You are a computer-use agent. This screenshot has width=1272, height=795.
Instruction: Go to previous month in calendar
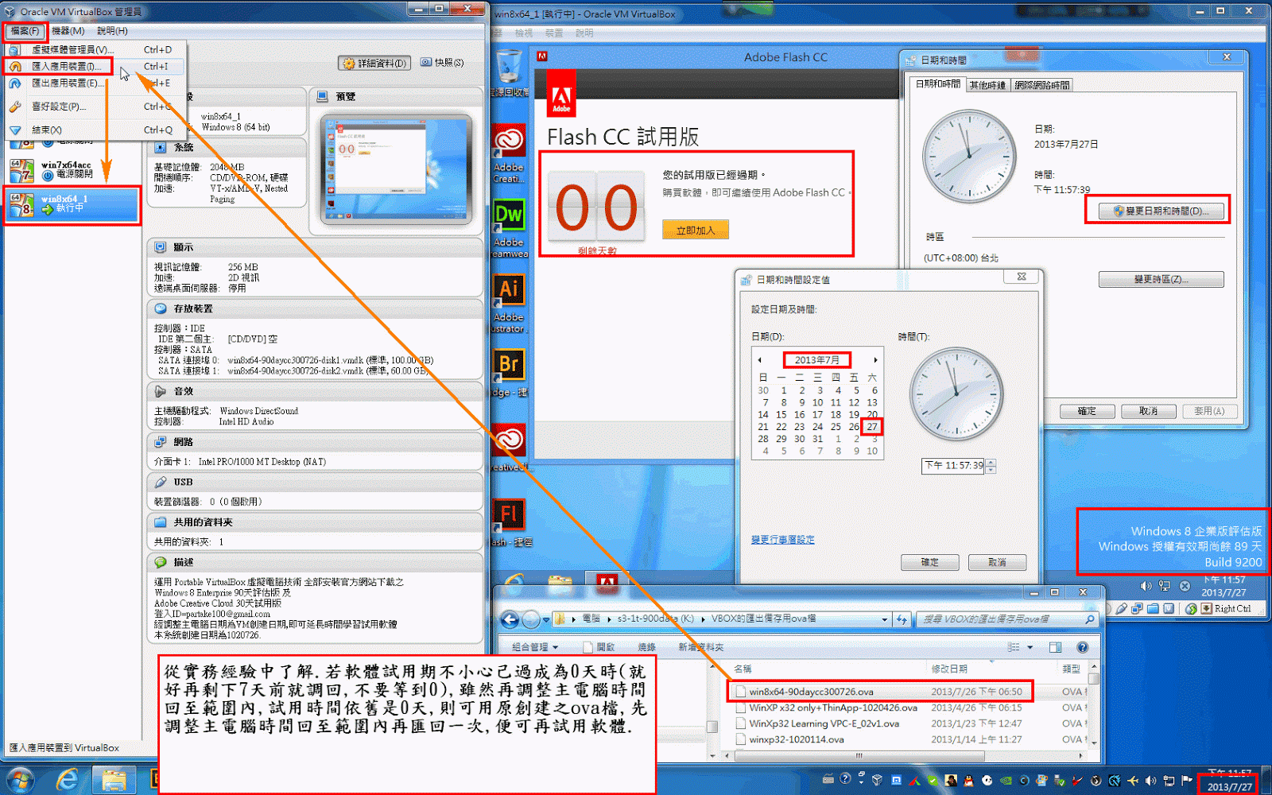coord(760,360)
